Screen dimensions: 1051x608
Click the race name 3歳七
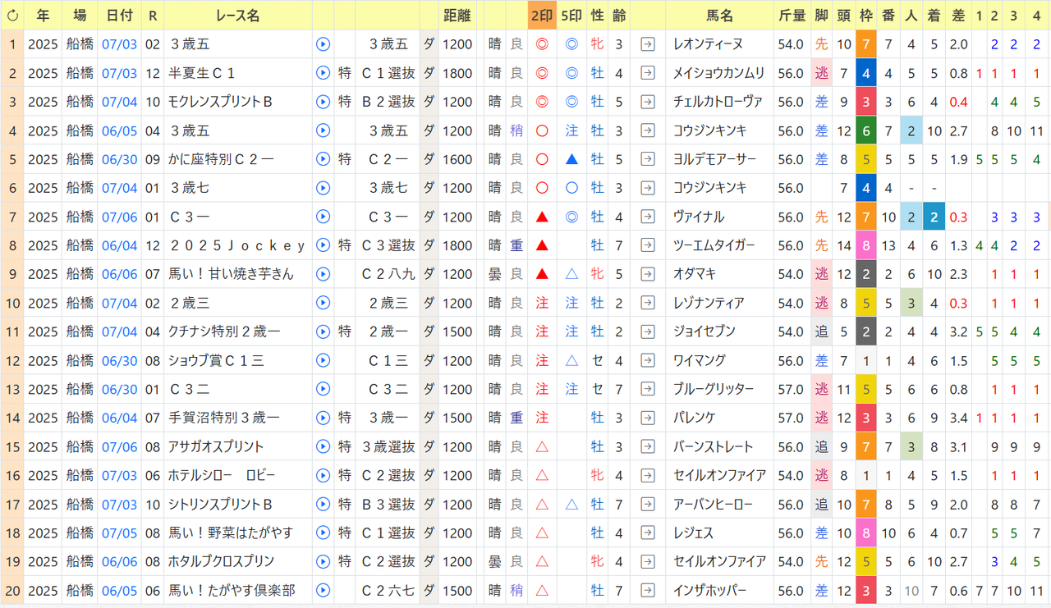click(x=190, y=188)
